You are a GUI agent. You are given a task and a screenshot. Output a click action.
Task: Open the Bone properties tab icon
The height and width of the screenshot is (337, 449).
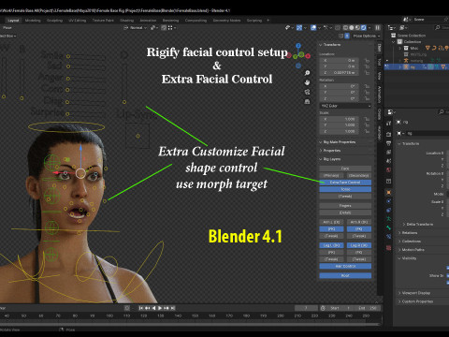click(x=388, y=227)
